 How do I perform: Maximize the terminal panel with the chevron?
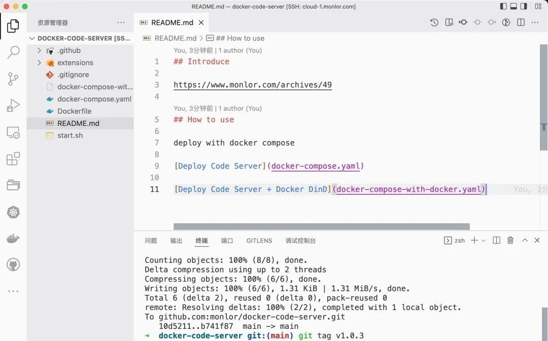point(525,240)
